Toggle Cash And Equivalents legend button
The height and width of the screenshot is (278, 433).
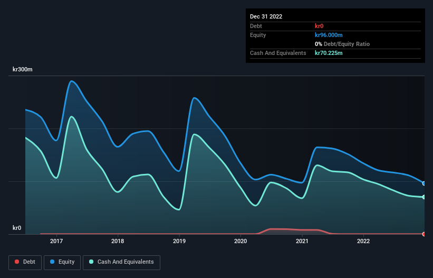121,262
